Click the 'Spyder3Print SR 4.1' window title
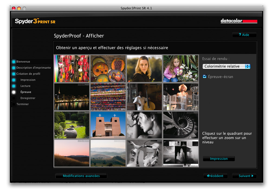This screenshot has height=194, width=271. [136, 8]
